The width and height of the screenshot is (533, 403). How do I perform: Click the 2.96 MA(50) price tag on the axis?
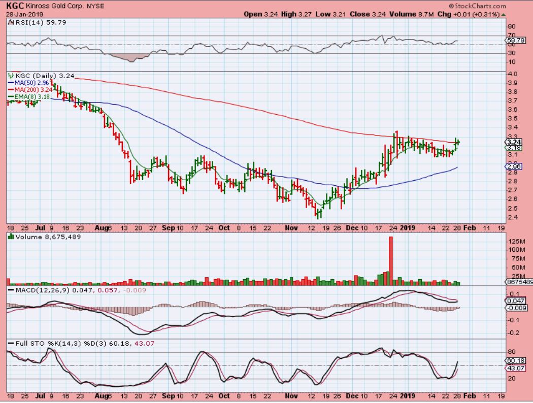pyautogui.click(x=514, y=166)
